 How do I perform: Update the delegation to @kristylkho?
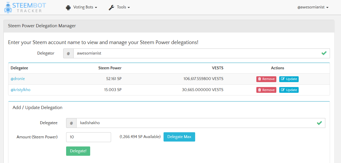[x=289, y=90]
